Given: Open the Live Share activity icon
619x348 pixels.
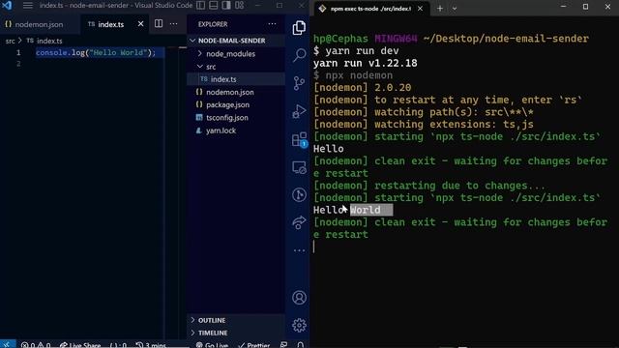Looking at the screenshot, I should pos(299,222).
